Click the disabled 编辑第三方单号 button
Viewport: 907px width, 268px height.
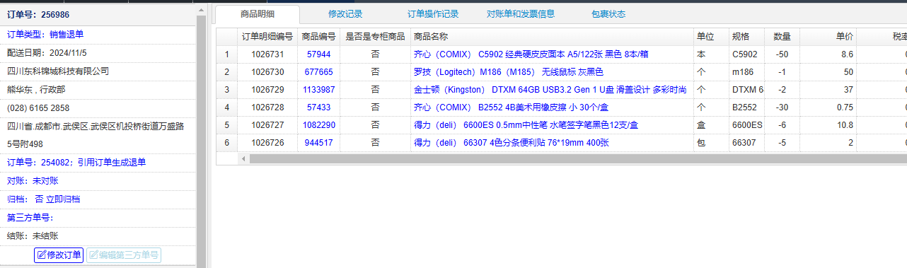point(124,255)
